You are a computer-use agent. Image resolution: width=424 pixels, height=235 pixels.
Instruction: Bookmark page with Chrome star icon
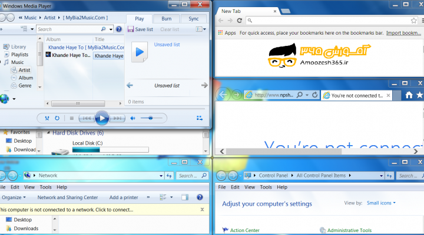click(414, 21)
